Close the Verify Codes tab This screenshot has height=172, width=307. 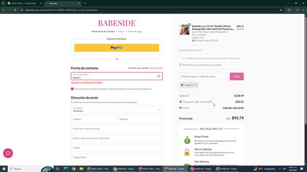point(41,3)
